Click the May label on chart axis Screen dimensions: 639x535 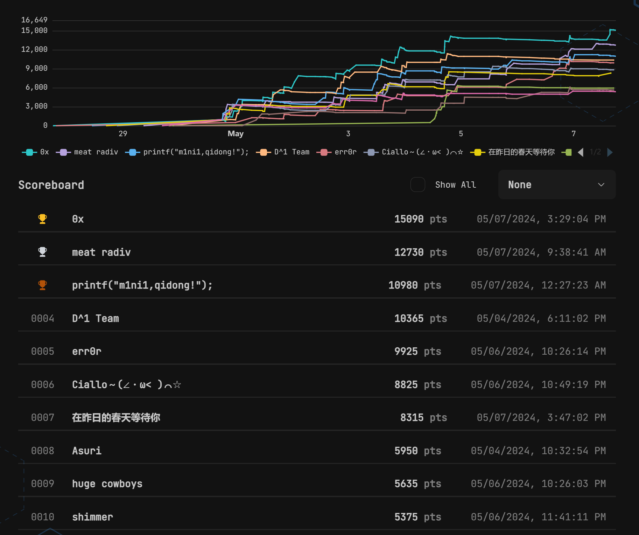pos(236,134)
